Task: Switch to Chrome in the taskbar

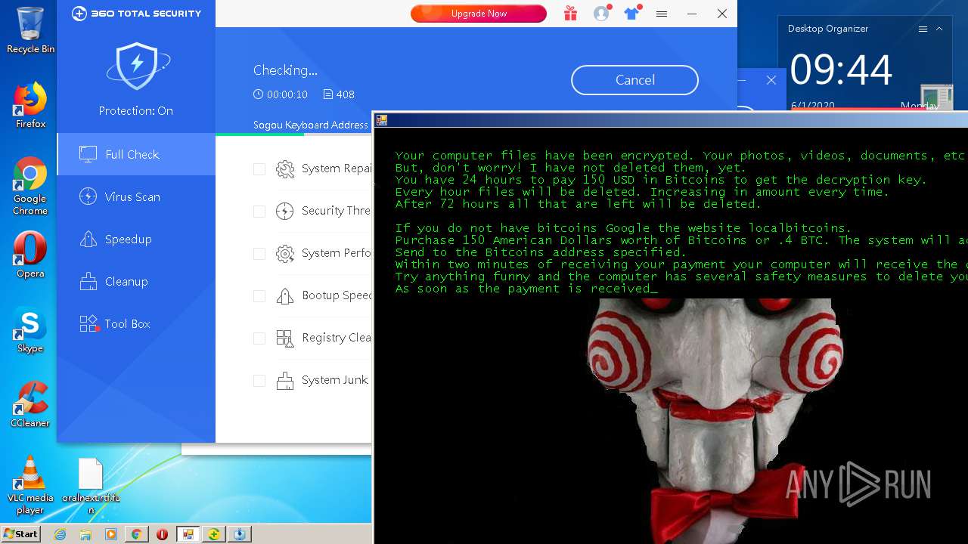Action: pos(136,534)
